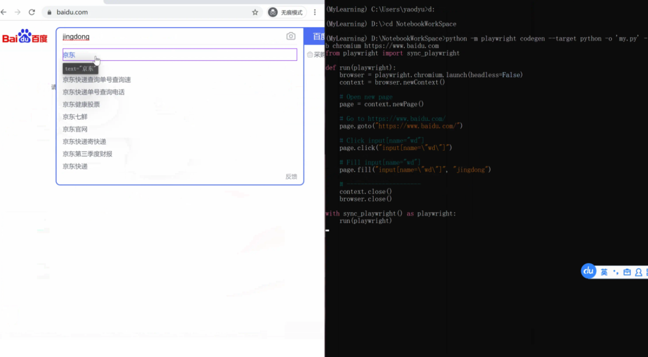Screen dimensions: 648x357
Task: Click the 反馈 feedback link
Action: [x=291, y=176]
